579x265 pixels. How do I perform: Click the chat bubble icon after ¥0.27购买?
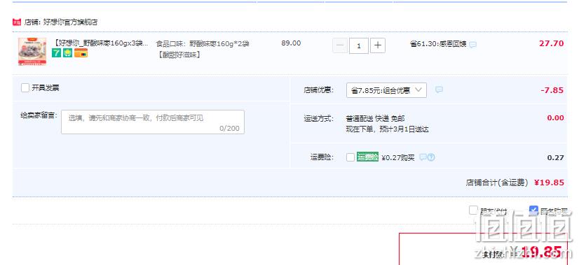pyautogui.click(x=423, y=157)
